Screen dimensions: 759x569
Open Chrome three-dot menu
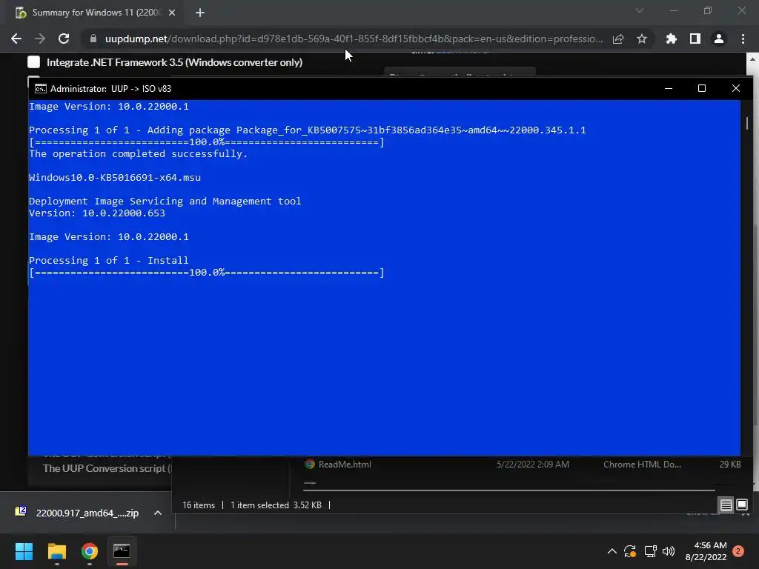[743, 39]
